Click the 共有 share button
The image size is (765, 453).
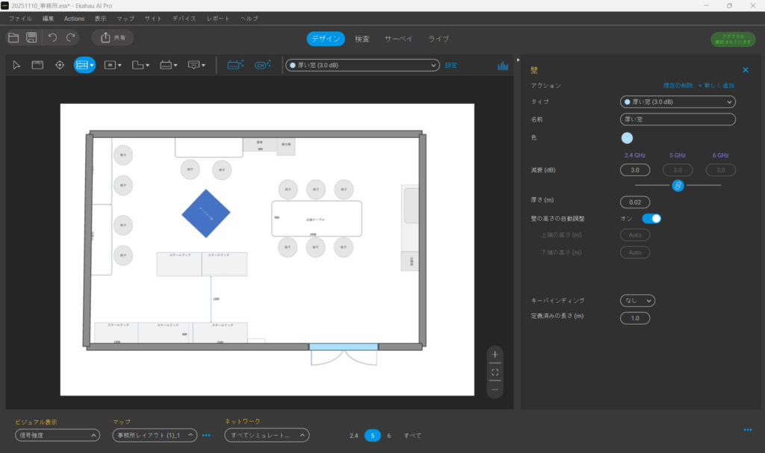point(113,37)
